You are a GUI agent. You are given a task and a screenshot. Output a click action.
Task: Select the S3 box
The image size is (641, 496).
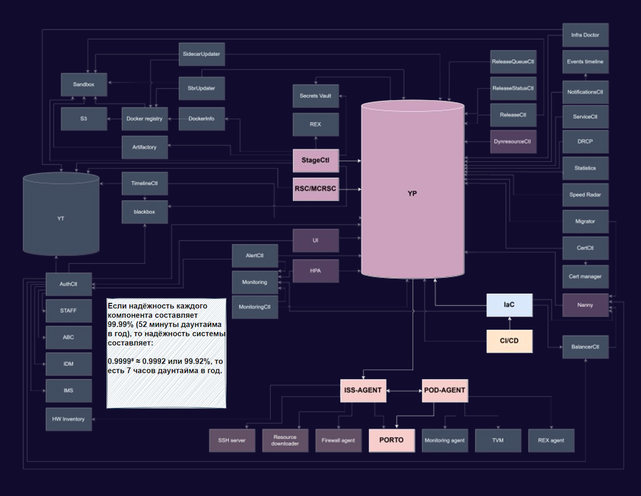coord(84,119)
